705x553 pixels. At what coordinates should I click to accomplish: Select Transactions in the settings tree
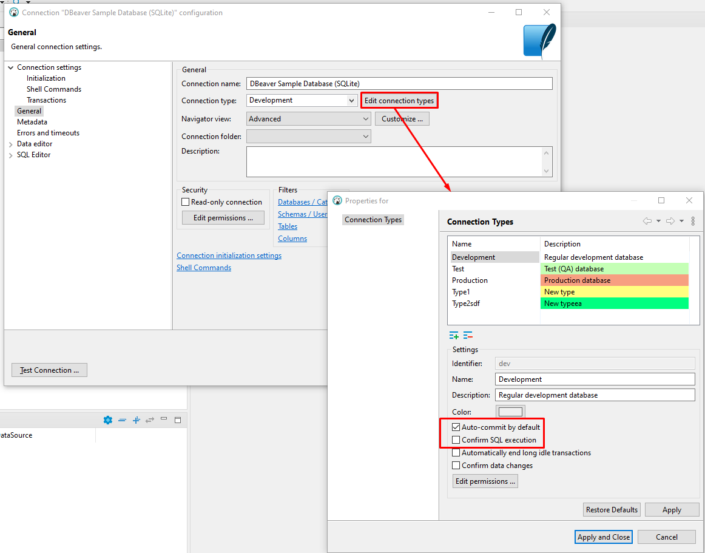[46, 100]
